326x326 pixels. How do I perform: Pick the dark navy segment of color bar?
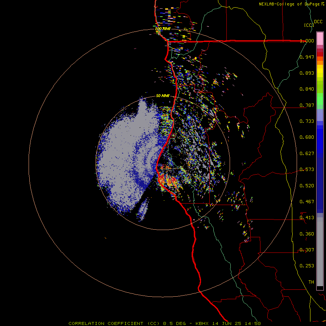(320, 185)
